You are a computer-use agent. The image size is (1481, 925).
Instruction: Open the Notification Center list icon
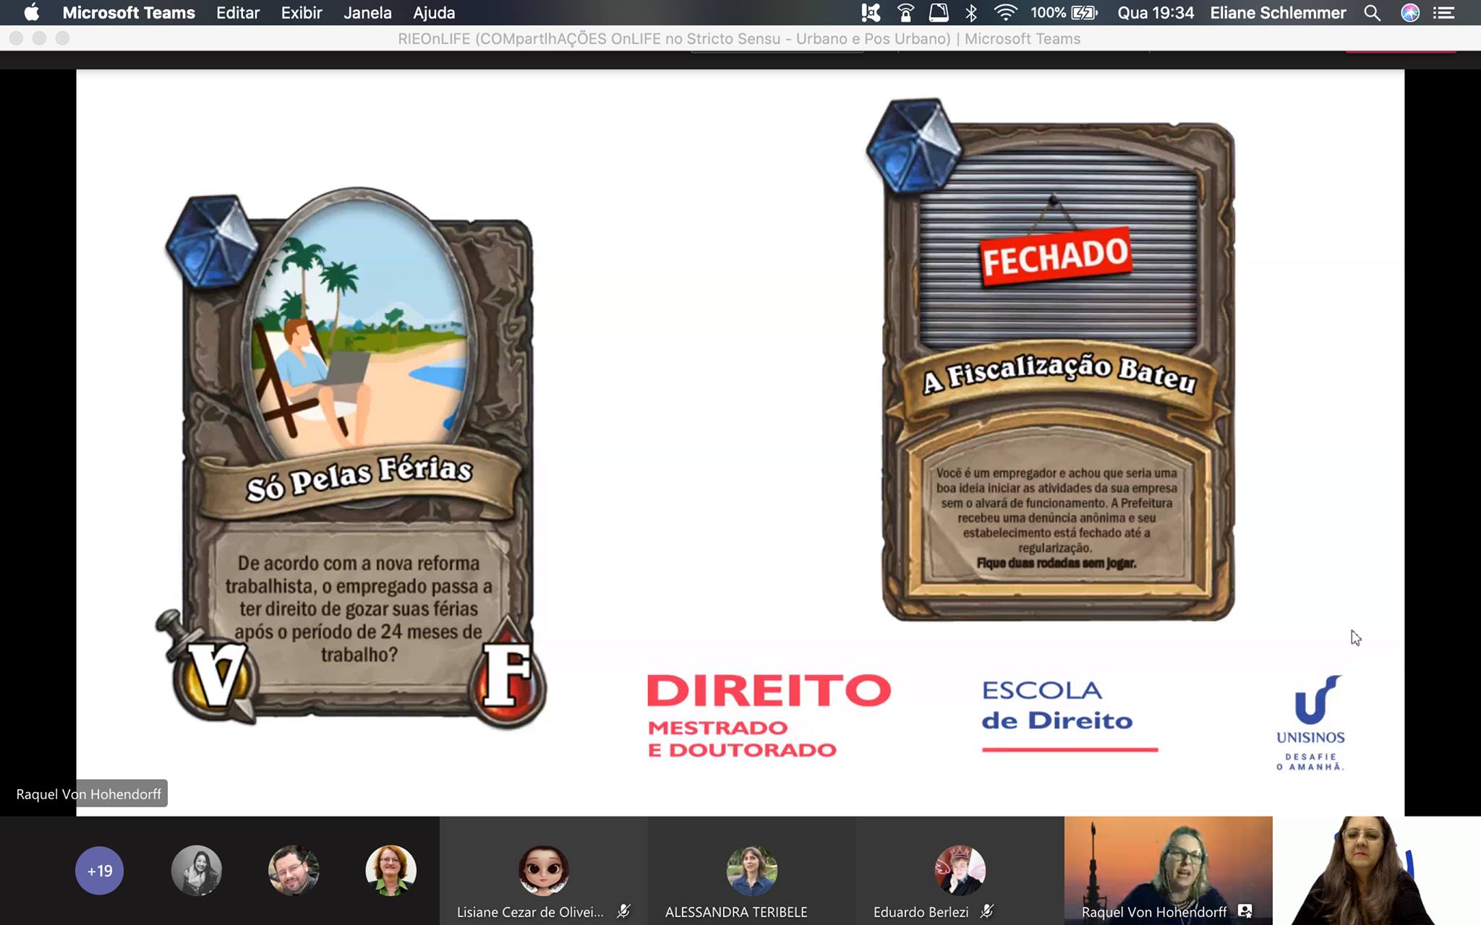[1444, 12]
